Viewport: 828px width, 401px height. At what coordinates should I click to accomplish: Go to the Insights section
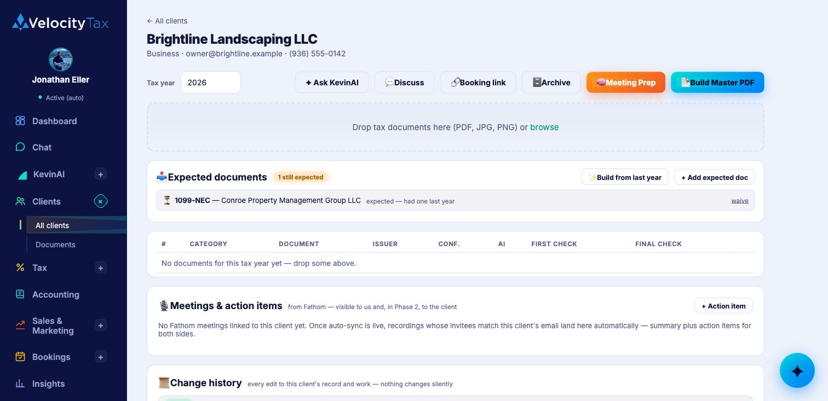pos(48,383)
